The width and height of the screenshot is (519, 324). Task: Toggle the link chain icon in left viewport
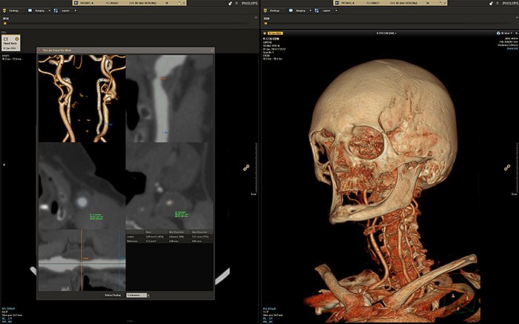(246, 168)
